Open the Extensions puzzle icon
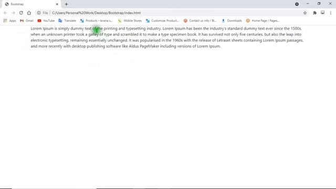The height and width of the screenshot is (189, 336). point(314,13)
